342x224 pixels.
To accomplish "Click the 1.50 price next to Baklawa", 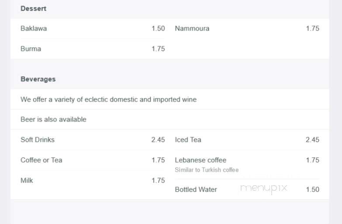I will [x=158, y=28].
